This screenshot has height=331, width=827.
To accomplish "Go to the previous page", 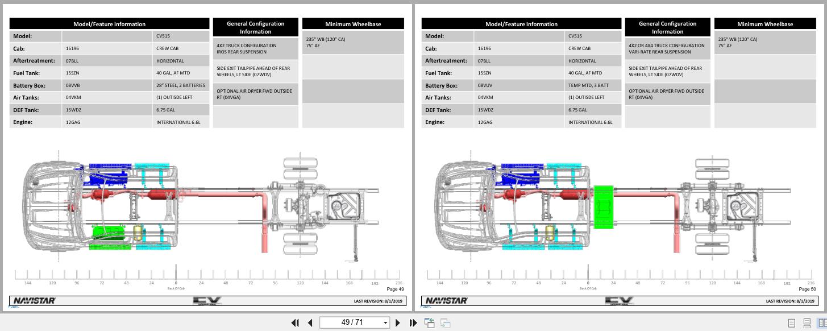I will [310, 322].
